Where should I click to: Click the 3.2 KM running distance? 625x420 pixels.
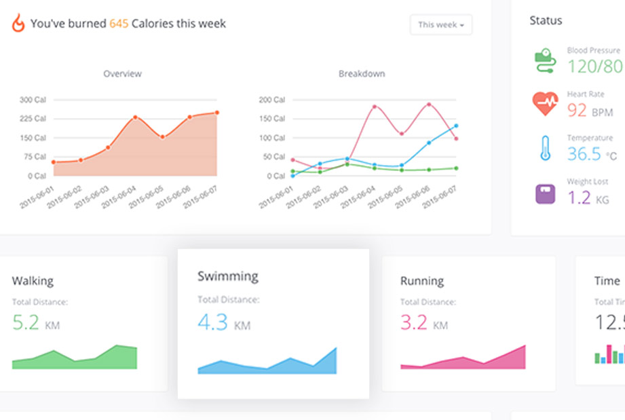click(x=424, y=322)
